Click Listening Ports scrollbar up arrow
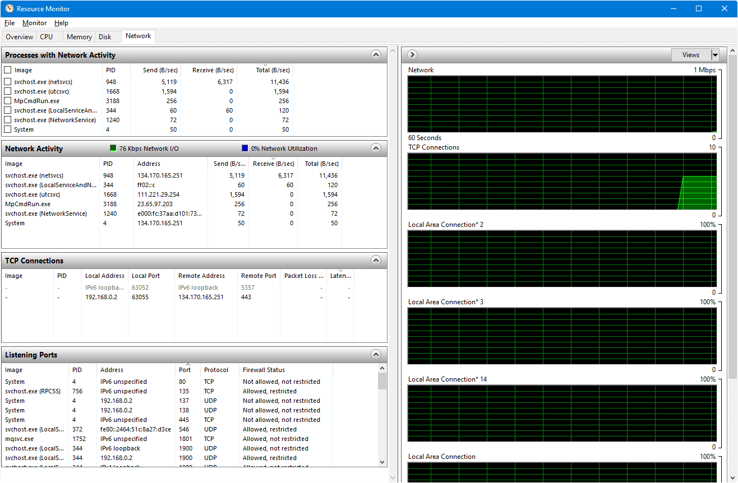738x483 pixels. point(382,368)
